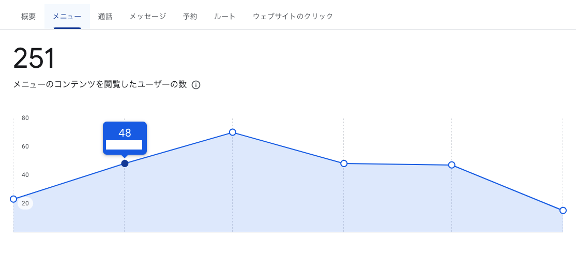Switch to the ルート tab
Viewport: 576px width, 253px height.
pos(224,16)
